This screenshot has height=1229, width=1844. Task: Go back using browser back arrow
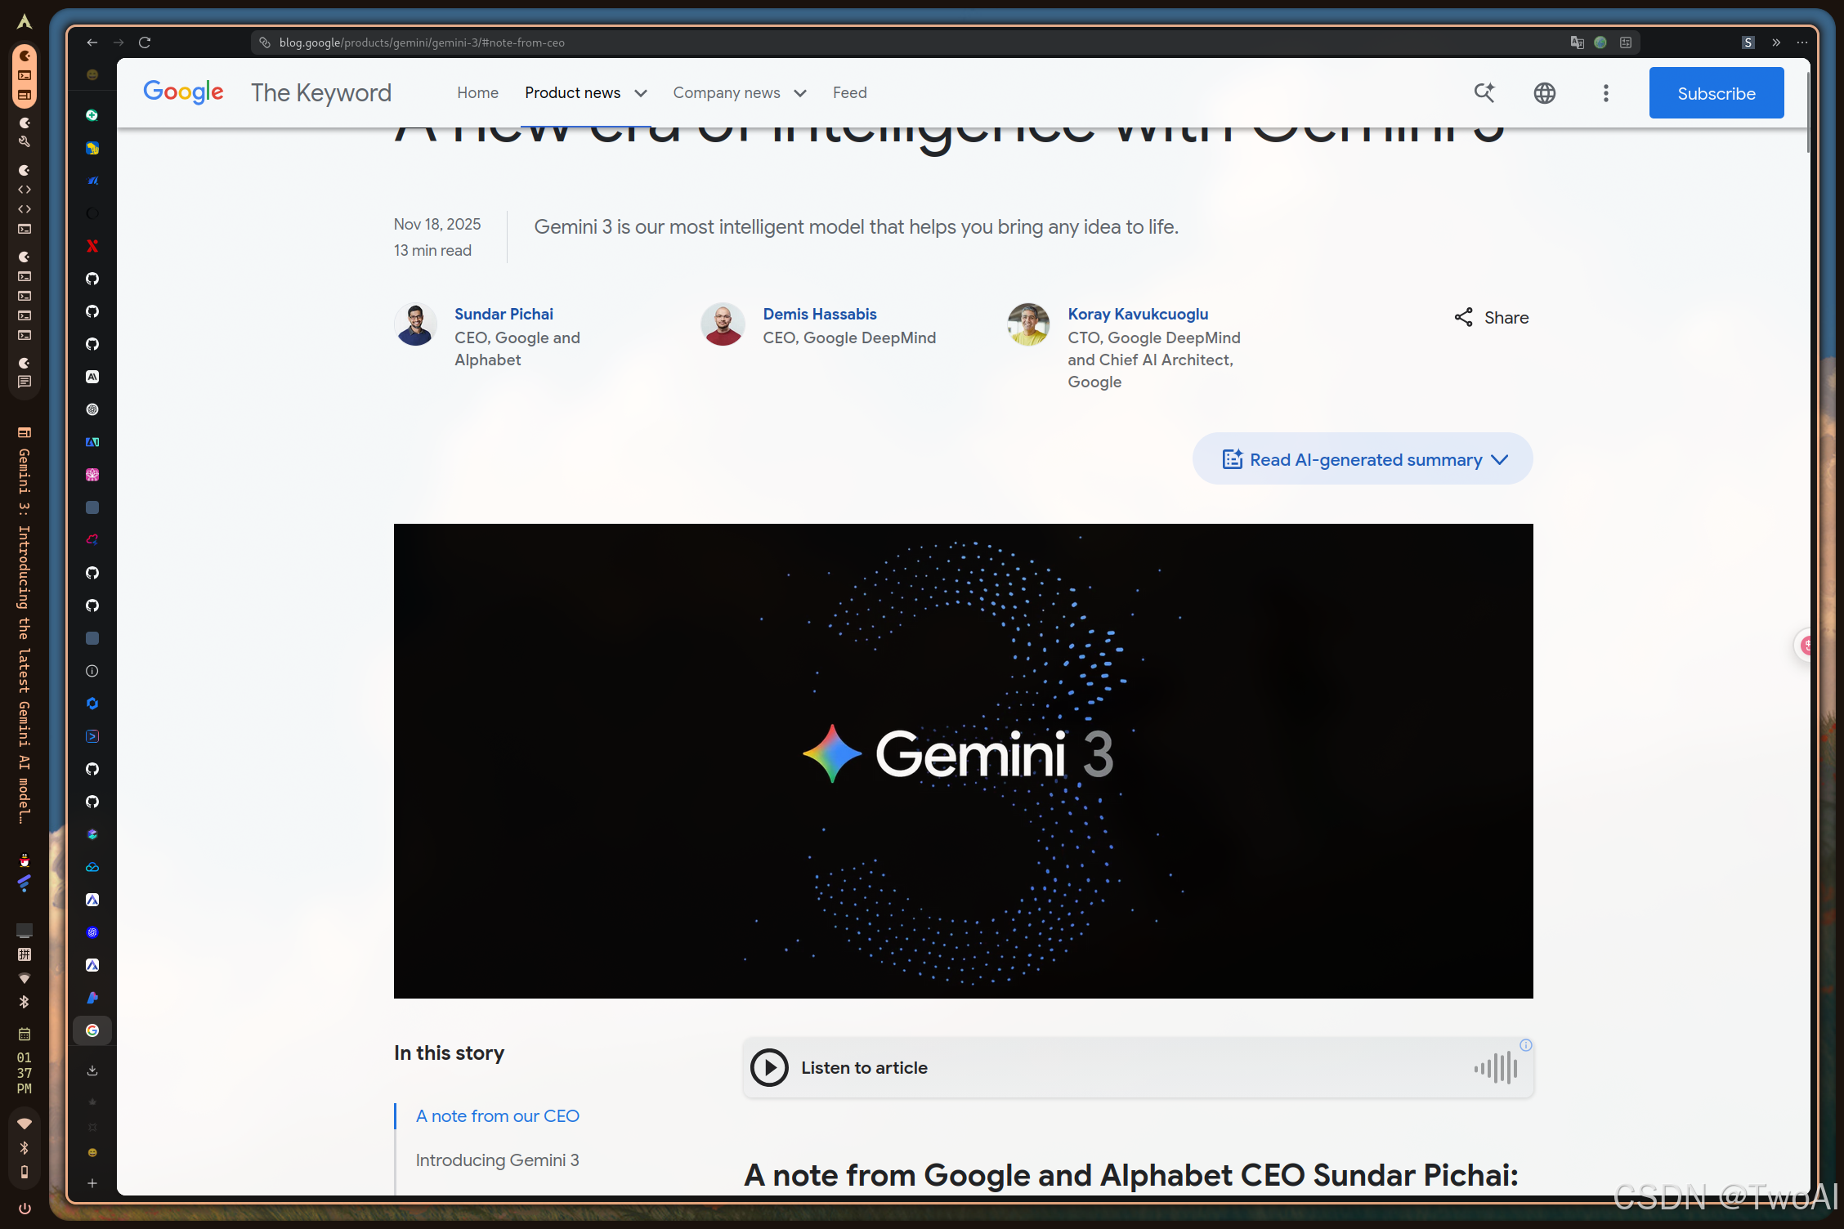pos(92,42)
